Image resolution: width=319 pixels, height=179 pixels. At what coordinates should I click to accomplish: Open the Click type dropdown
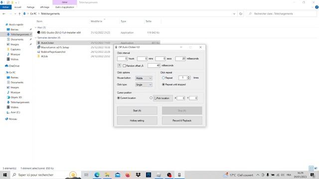click(x=144, y=85)
